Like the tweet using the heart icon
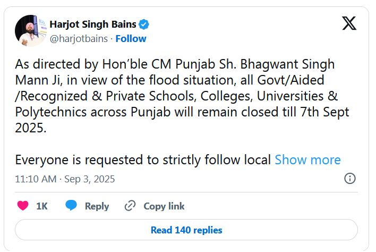 [23, 206]
